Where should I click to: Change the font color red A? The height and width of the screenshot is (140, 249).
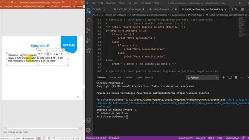tap(57, 54)
